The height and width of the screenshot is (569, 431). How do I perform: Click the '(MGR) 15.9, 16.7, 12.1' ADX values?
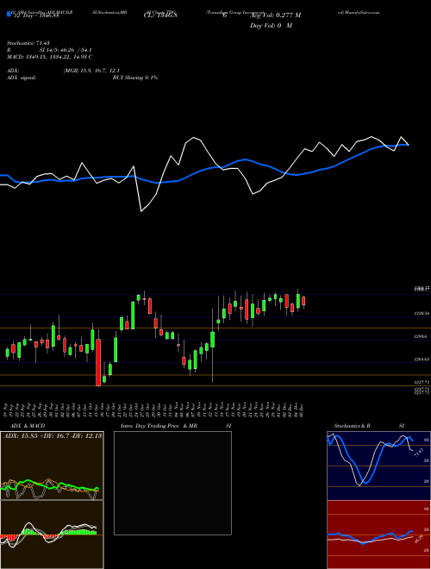[x=91, y=71]
